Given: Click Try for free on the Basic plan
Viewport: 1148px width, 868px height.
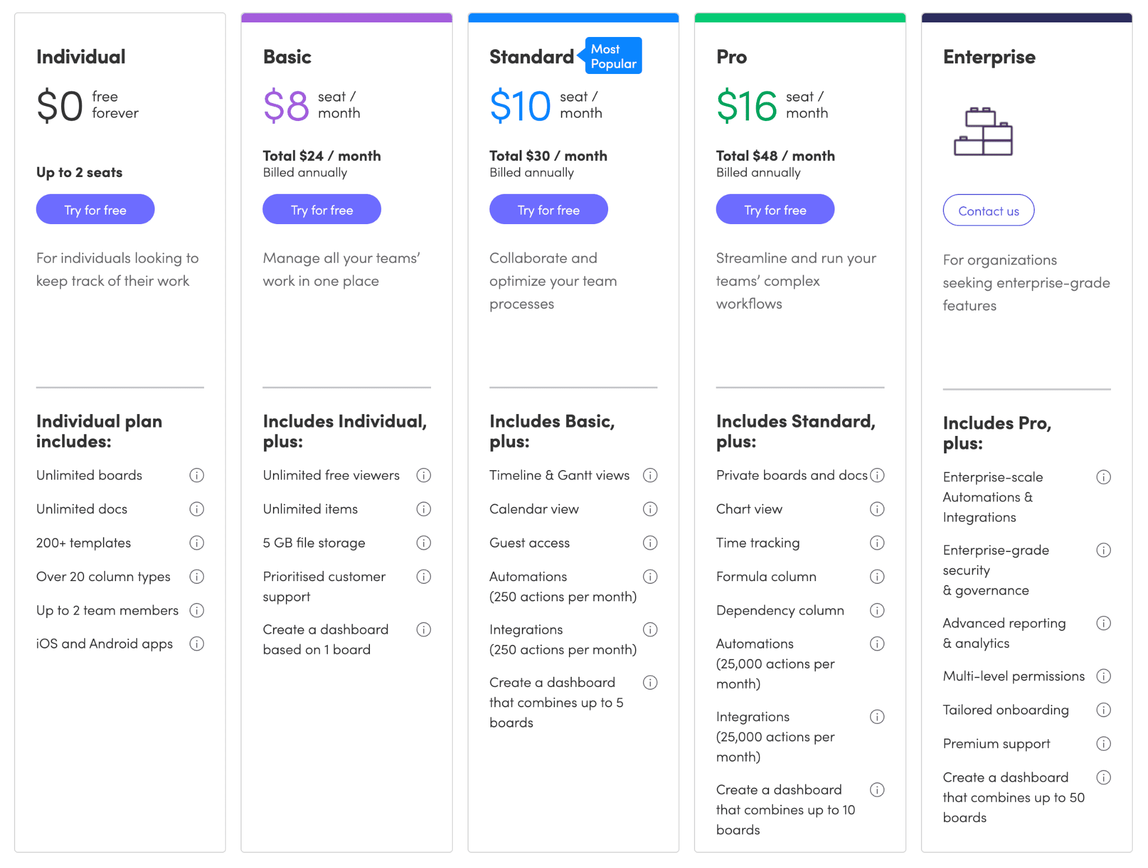Looking at the screenshot, I should 323,210.
